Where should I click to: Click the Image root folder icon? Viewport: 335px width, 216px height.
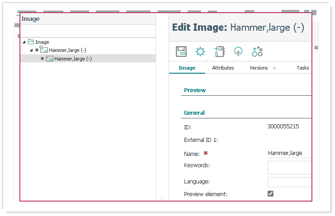(x=31, y=42)
